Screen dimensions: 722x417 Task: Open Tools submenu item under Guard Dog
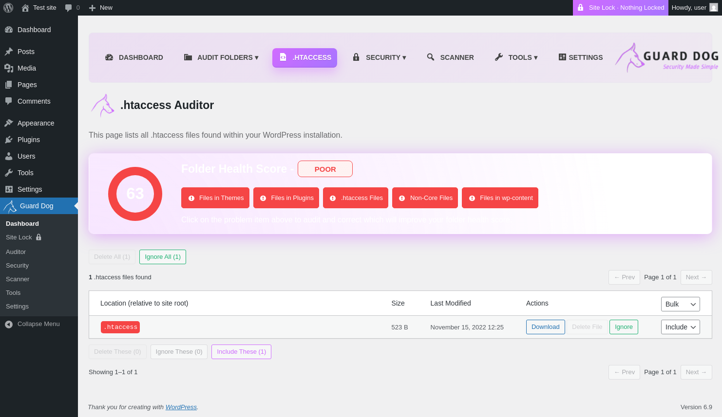pos(13,293)
